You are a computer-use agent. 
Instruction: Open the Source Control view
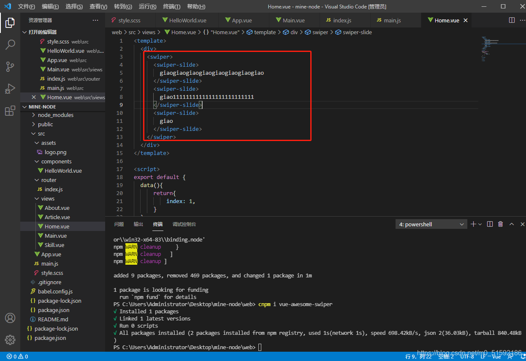[x=10, y=66]
